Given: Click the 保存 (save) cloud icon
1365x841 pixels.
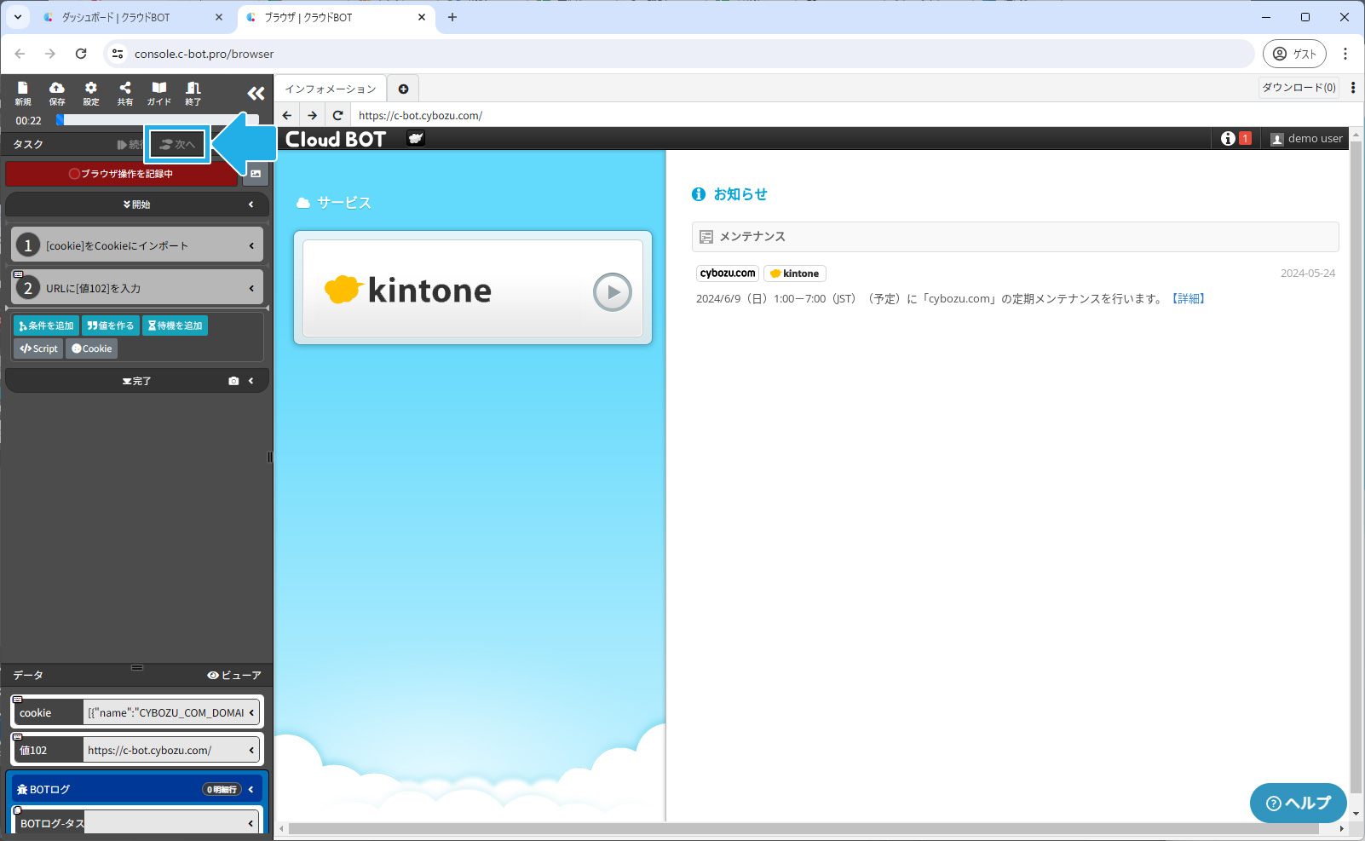Looking at the screenshot, I should (x=57, y=93).
